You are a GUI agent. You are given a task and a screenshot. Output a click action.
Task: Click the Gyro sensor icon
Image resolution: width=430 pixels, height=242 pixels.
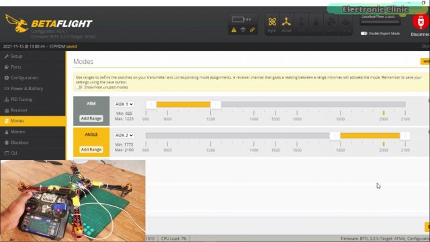tap(272, 22)
